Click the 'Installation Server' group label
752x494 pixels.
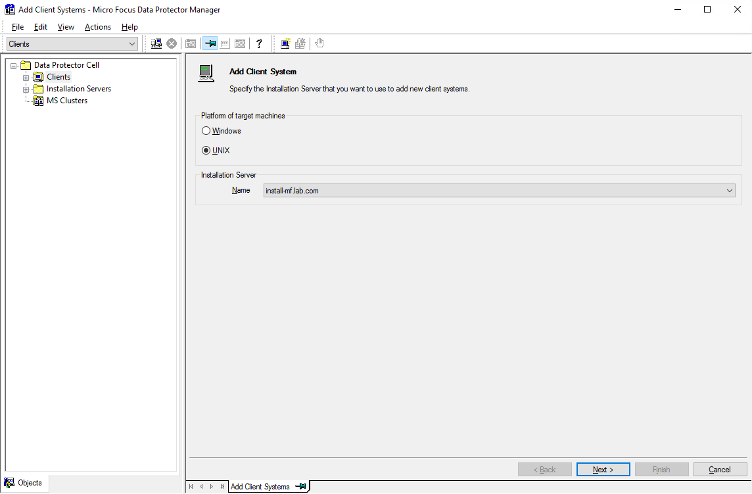click(229, 175)
